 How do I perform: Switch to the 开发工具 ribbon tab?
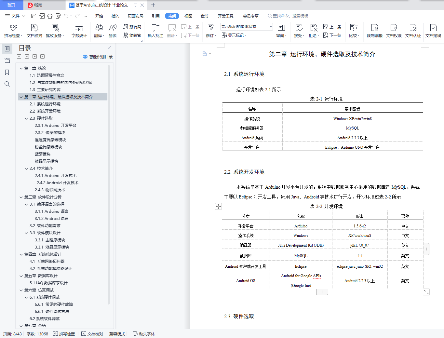tap(226, 16)
